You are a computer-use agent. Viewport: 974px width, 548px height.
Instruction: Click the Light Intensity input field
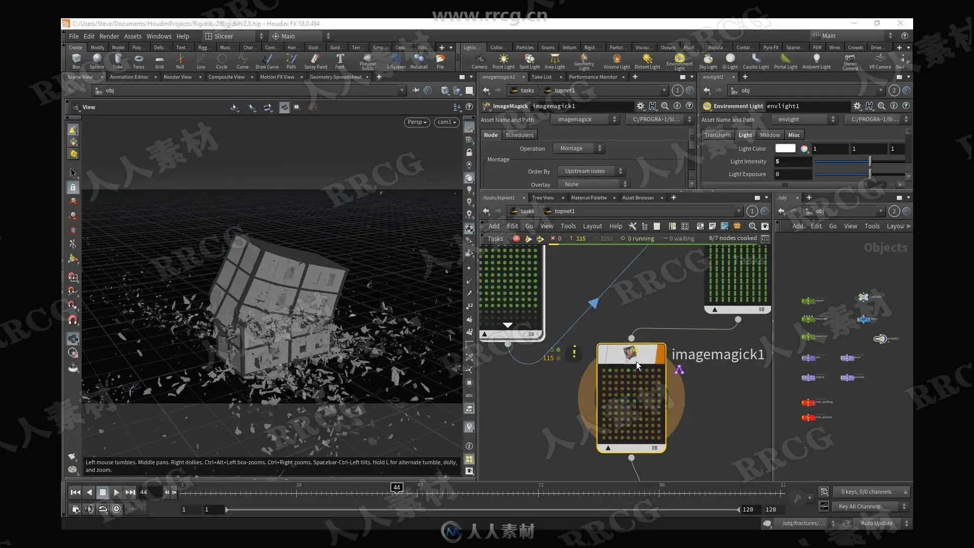792,161
